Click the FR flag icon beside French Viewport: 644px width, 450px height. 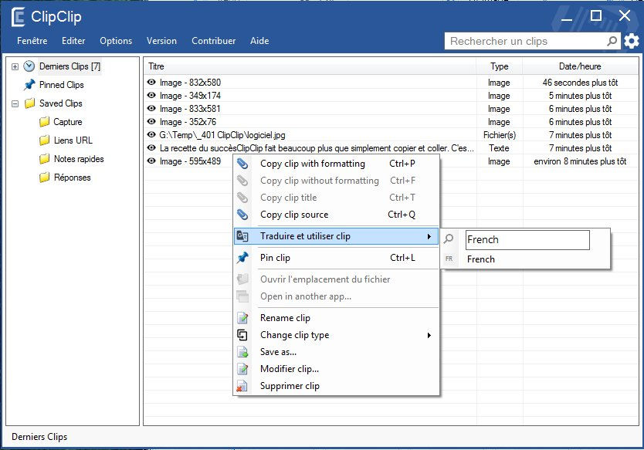pyautogui.click(x=449, y=259)
